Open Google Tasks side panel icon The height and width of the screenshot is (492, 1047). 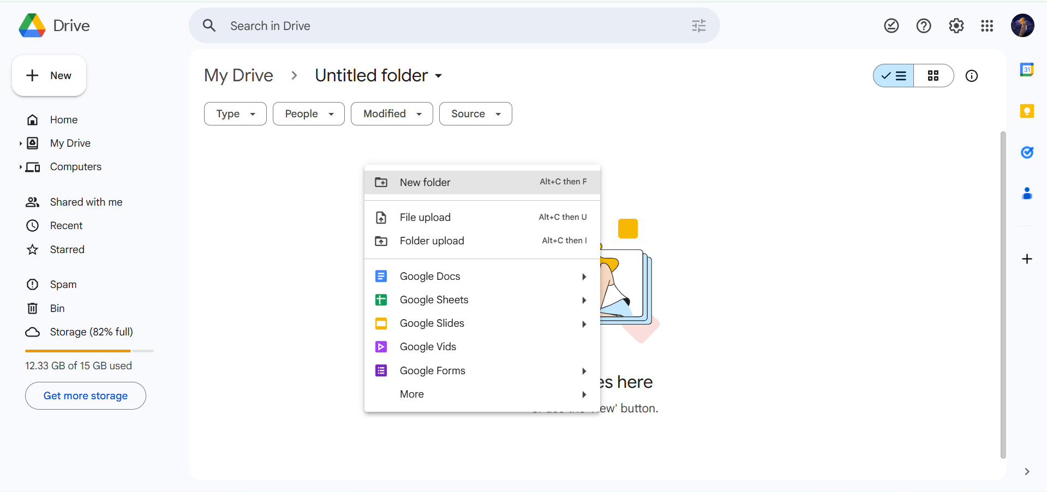point(1027,152)
